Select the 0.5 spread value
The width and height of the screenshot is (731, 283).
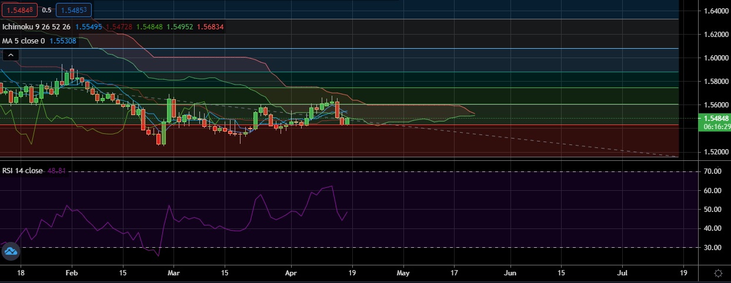tap(46, 11)
